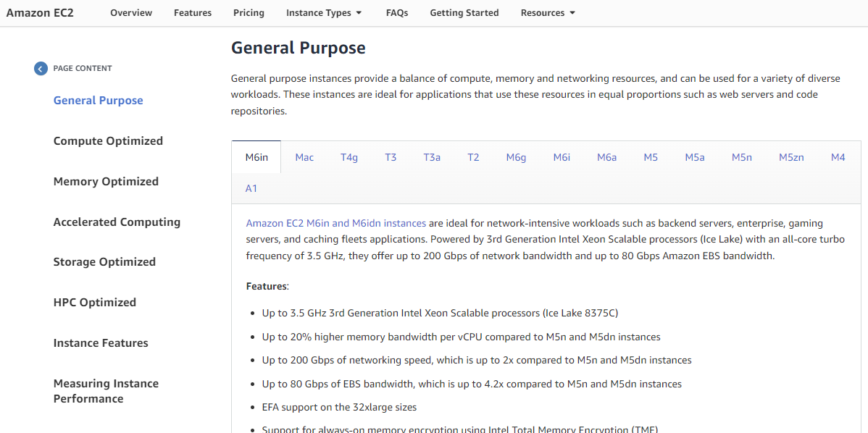Switch to the M6a tab

coord(606,158)
